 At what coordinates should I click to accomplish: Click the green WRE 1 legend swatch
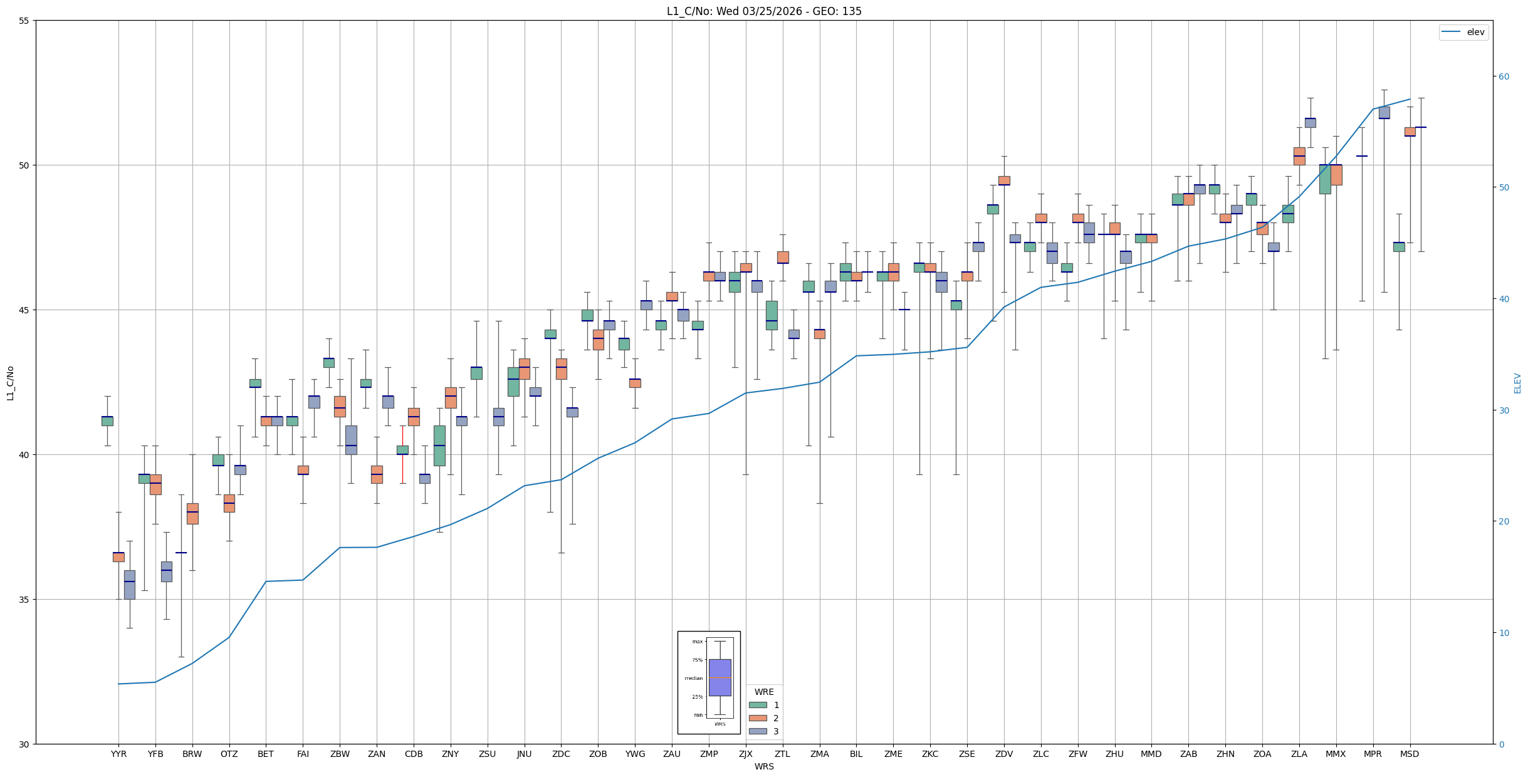pos(758,705)
